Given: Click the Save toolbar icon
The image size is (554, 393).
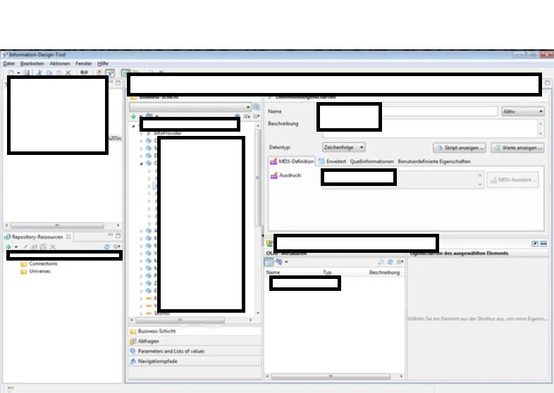Looking at the screenshot, I should 27,73.
